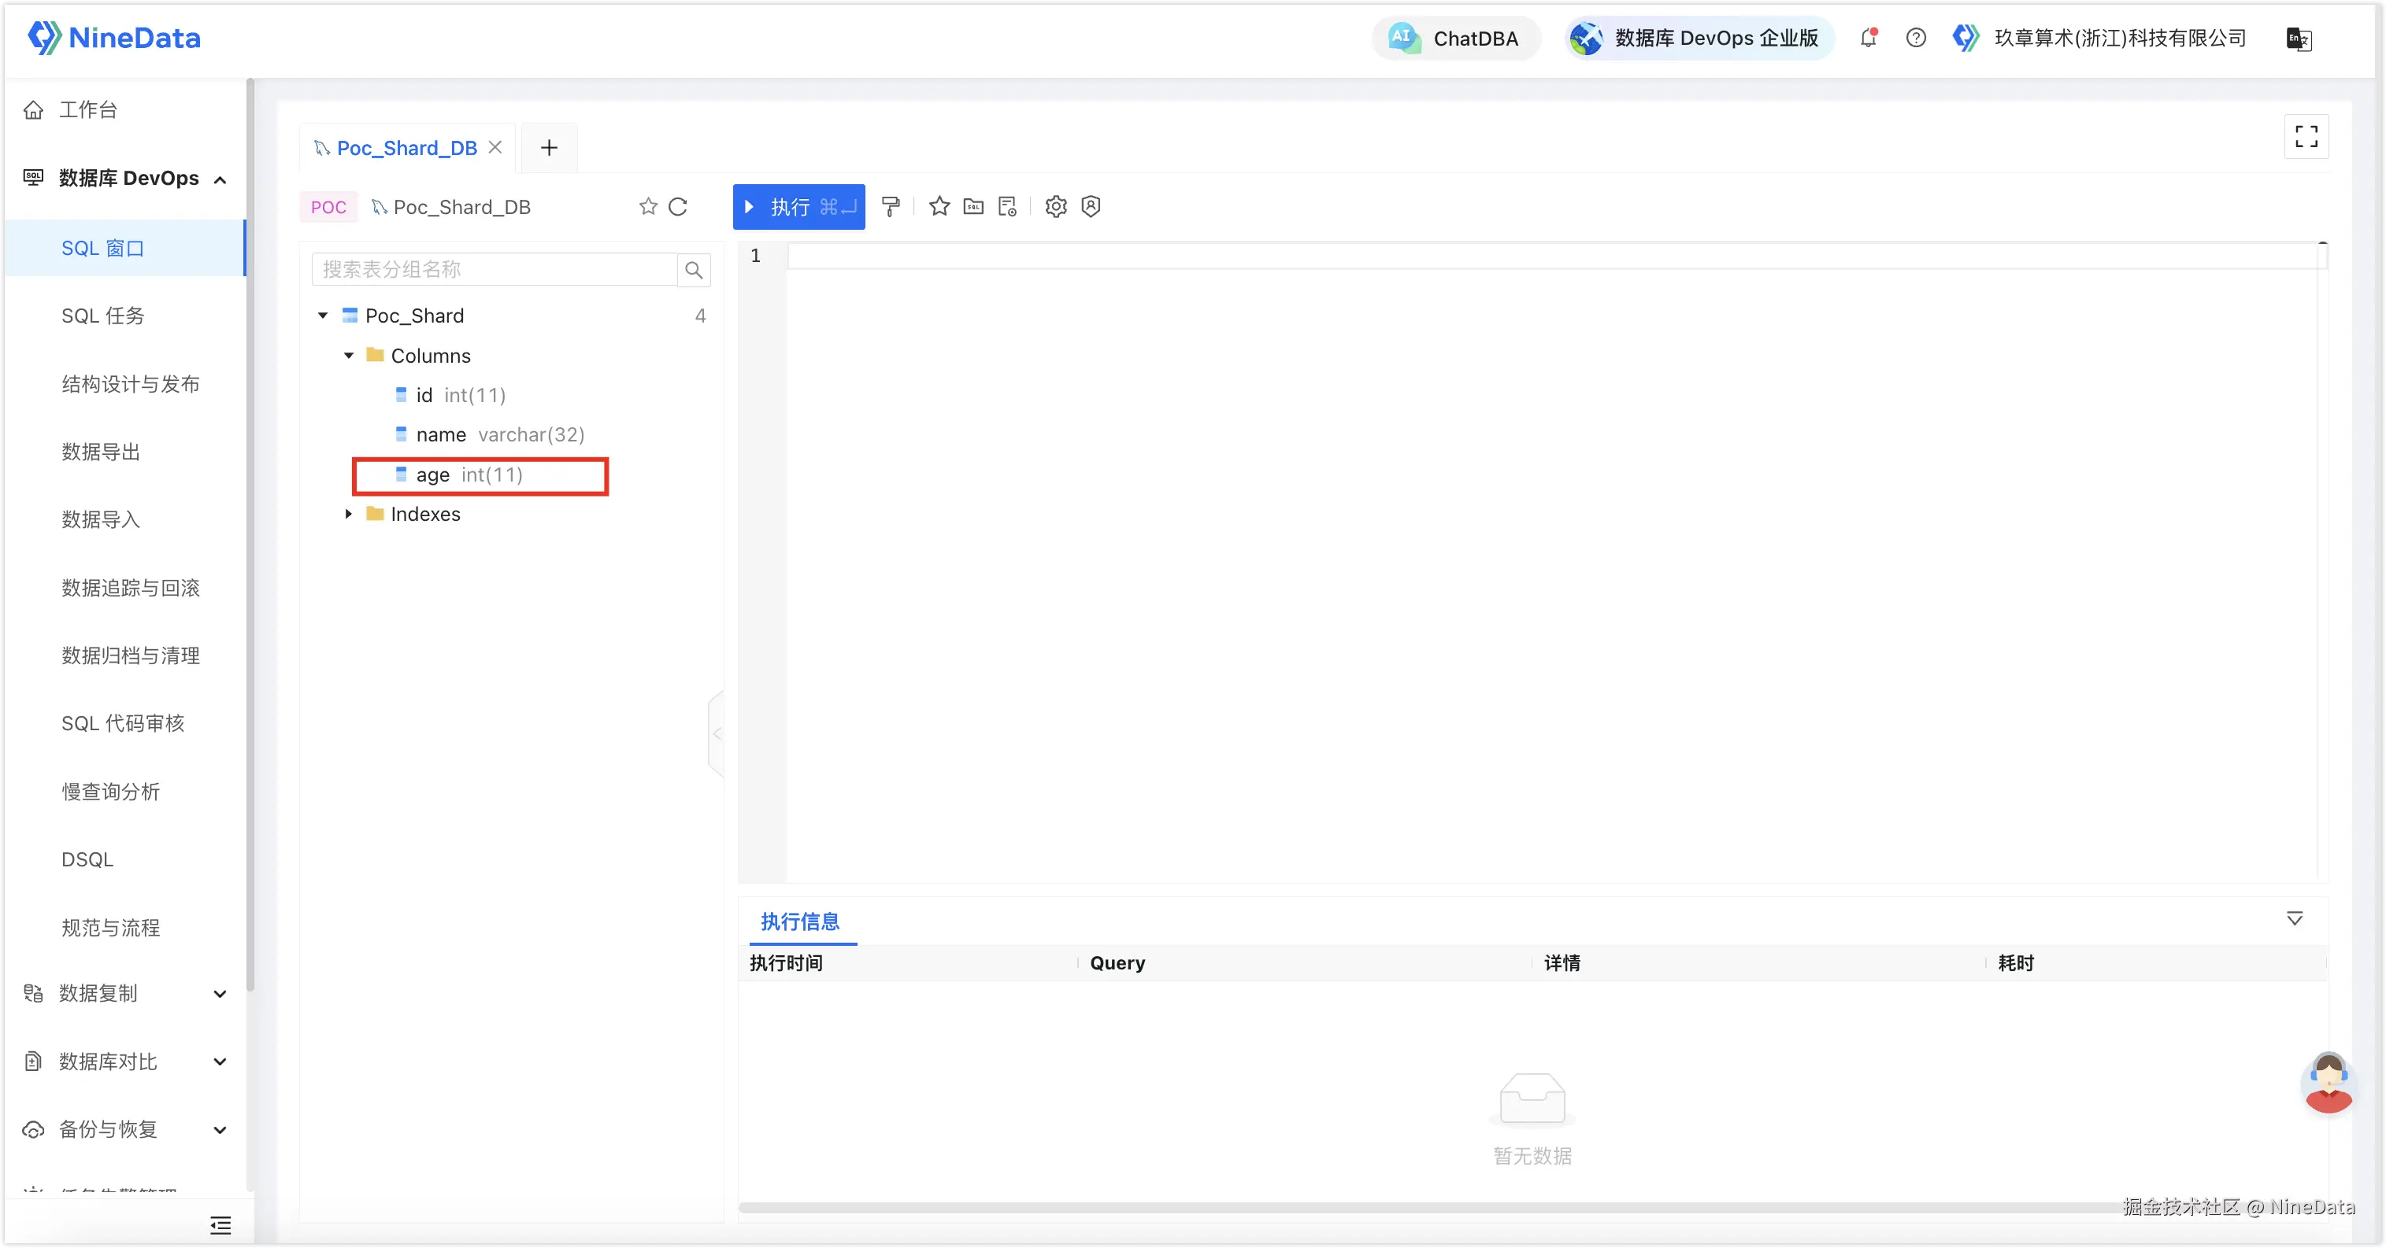Refresh the Poc_Shard_DB table list
This screenshot has width=2386, height=1248.
(678, 206)
